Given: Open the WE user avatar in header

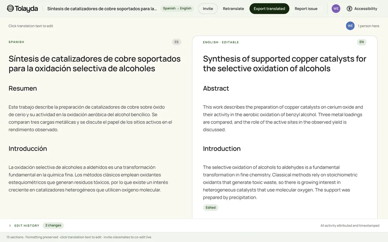Looking at the screenshot, I should [x=336, y=9].
